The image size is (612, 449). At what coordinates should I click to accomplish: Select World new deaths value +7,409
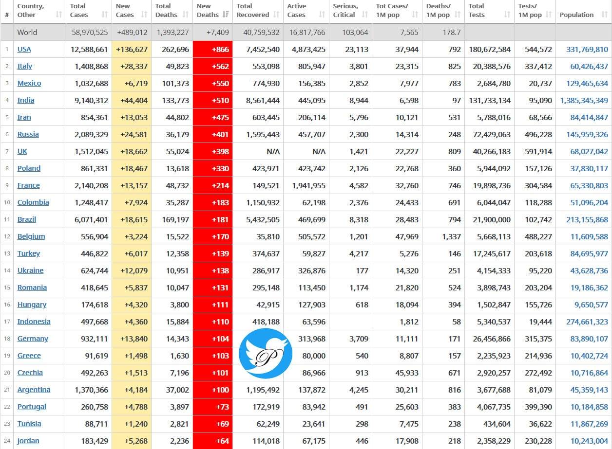tap(218, 33)
